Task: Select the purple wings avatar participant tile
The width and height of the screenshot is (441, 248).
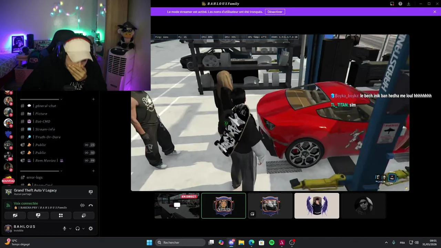Action: [x=317, y=206]
